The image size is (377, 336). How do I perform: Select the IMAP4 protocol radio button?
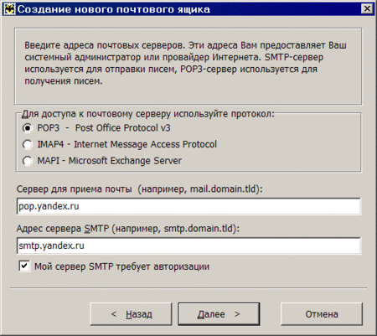[x=27, y=144]
